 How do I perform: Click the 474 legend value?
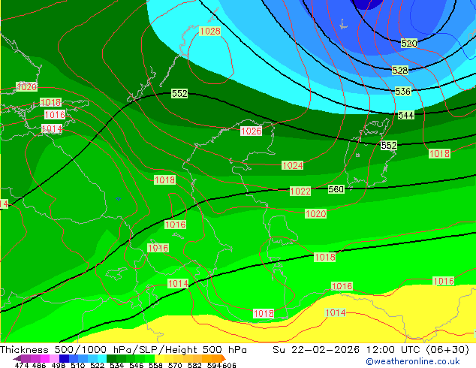[x=22, y=365]
